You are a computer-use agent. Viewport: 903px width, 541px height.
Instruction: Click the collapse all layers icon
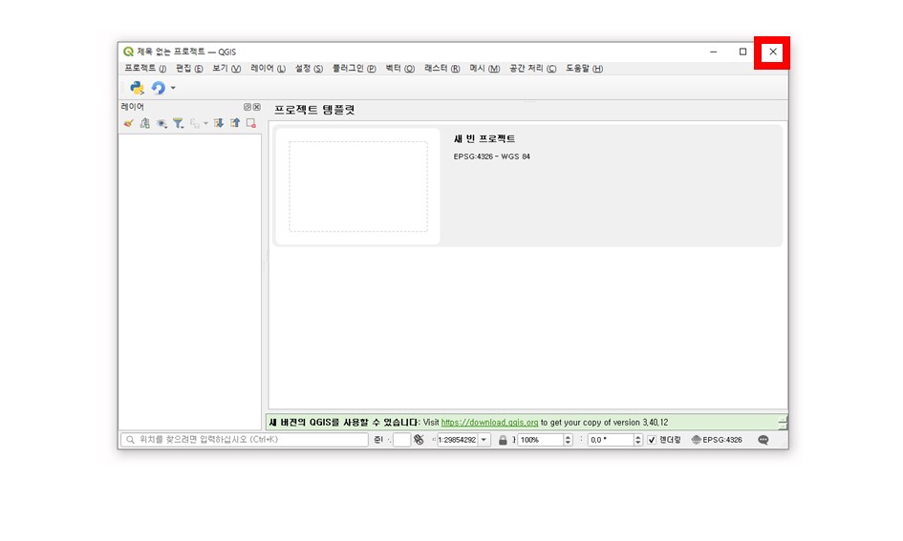click(x=234, y=123)
